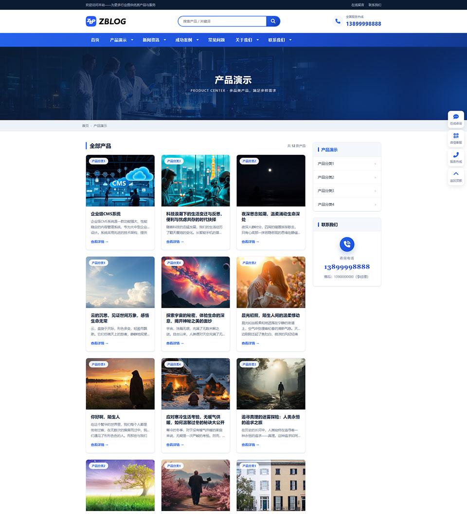Open the snowy campfire product thumbnail

(196, 384)
